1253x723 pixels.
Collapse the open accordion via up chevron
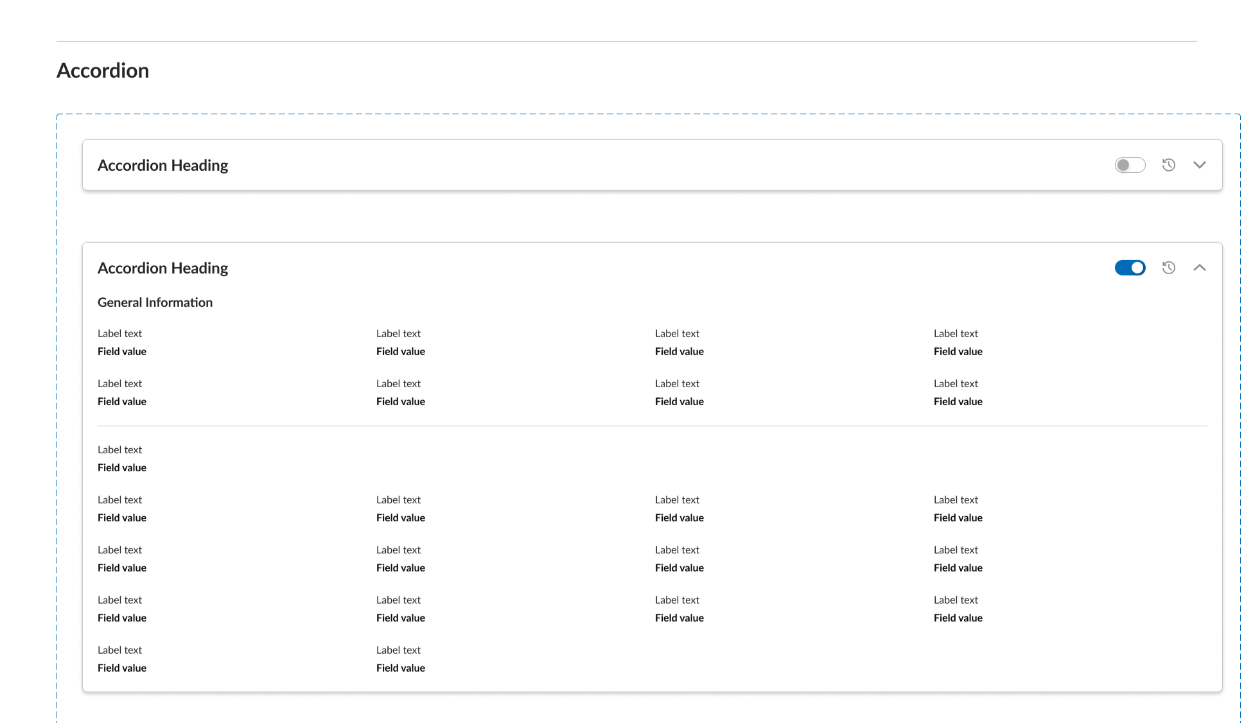(1199, 268)
